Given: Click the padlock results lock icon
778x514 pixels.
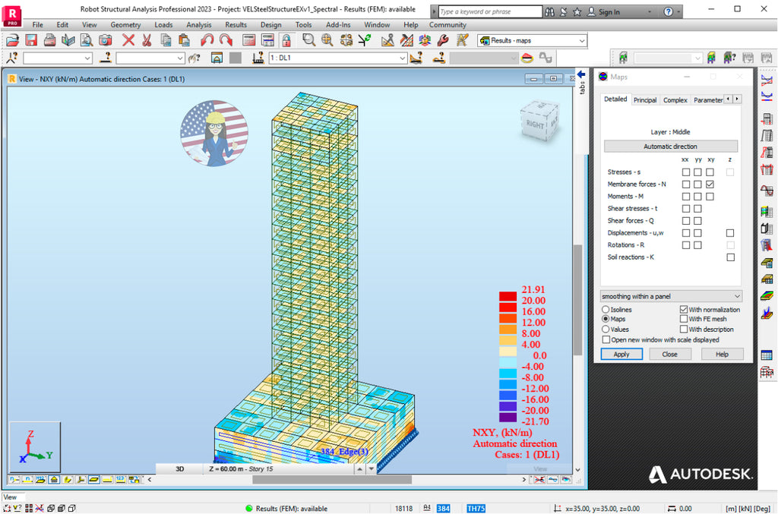Looking at the screenshot, I should coord(286,39).
